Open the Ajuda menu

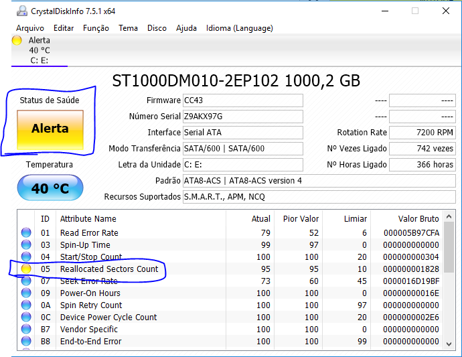click(x=186, y=28)
